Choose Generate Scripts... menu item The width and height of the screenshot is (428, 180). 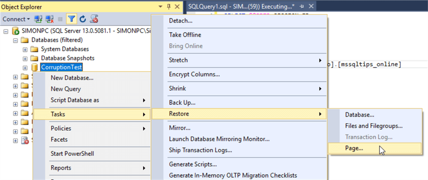coord(239,164)
